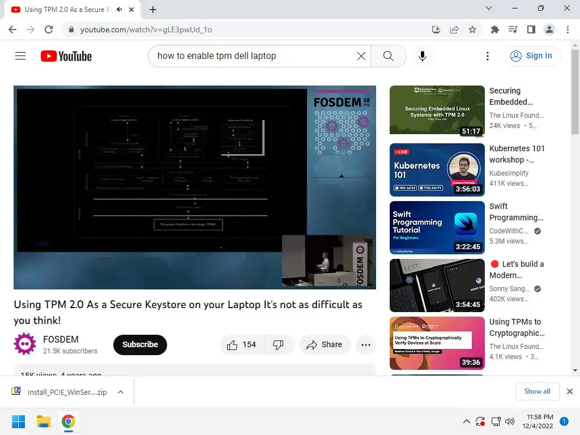The image size is (580, 435).
Task: Open Chrome profile avatar
Action: click(549, 29)
